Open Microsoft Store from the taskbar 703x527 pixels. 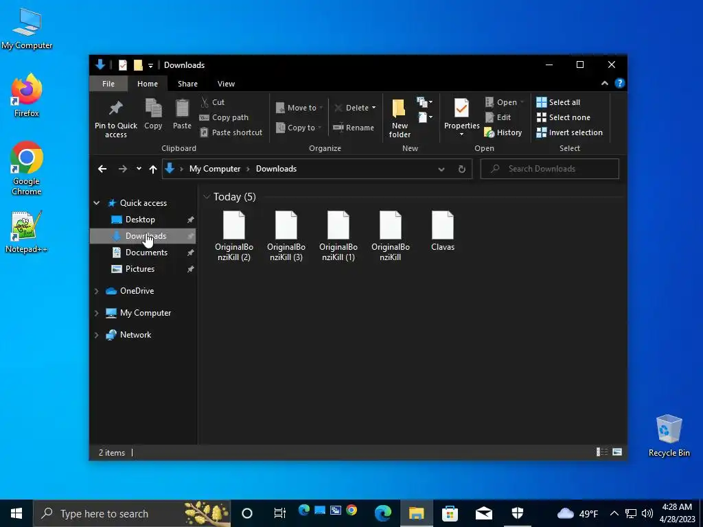450,513
